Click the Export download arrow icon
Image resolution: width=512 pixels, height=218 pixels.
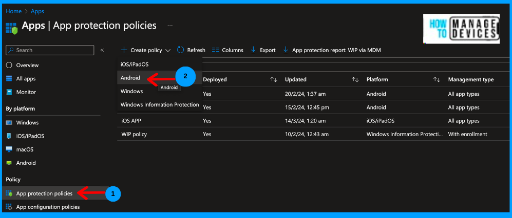253,50
